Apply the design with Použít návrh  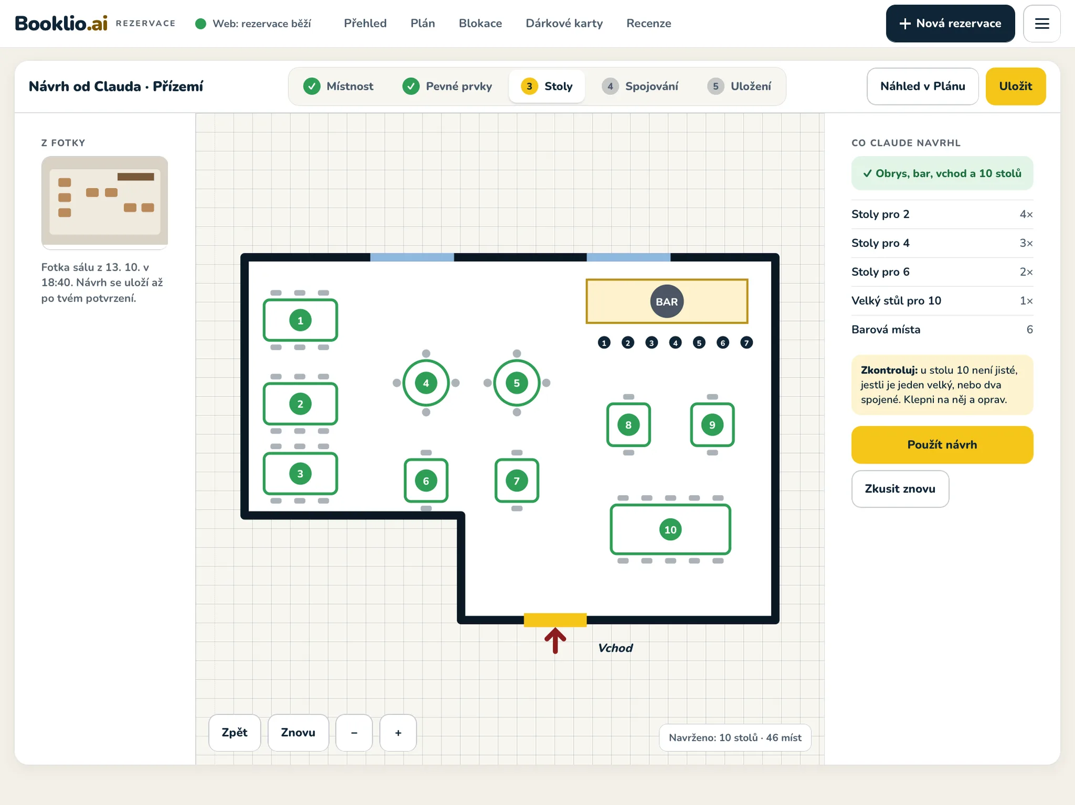tap(942, 445)
